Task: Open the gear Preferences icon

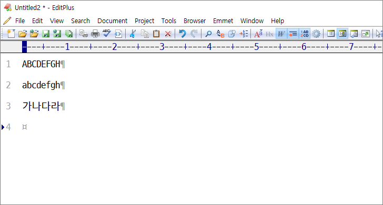Action: click(x=316, y=34)
